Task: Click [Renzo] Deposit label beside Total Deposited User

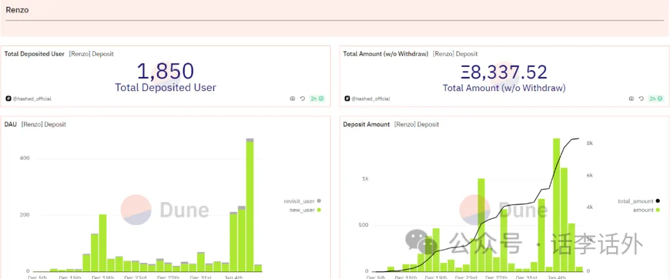Action: (x=91, y=54)
